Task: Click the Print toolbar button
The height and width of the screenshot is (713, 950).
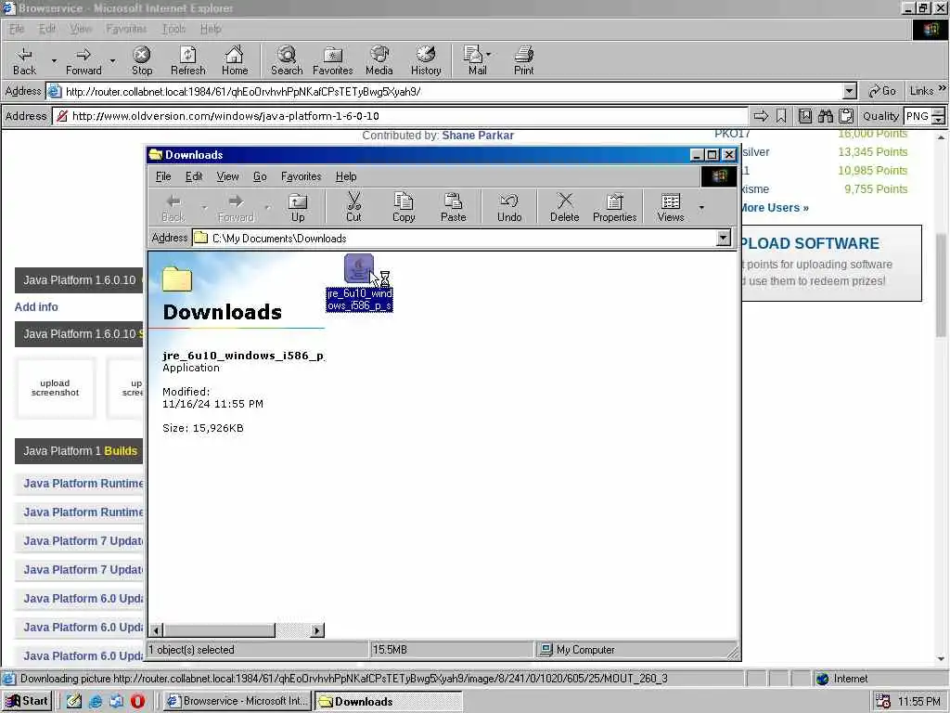Action: 524,60
